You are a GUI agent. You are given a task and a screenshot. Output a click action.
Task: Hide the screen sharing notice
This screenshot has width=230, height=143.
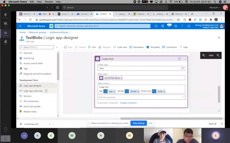(x=151, y=123)
